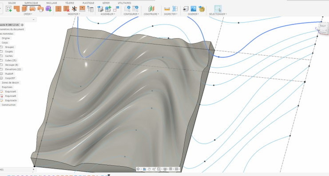Click the offset plane icon in Construire
Image resolution: width=329 pixels, height=176 pixels.
[x=151, y=9]
